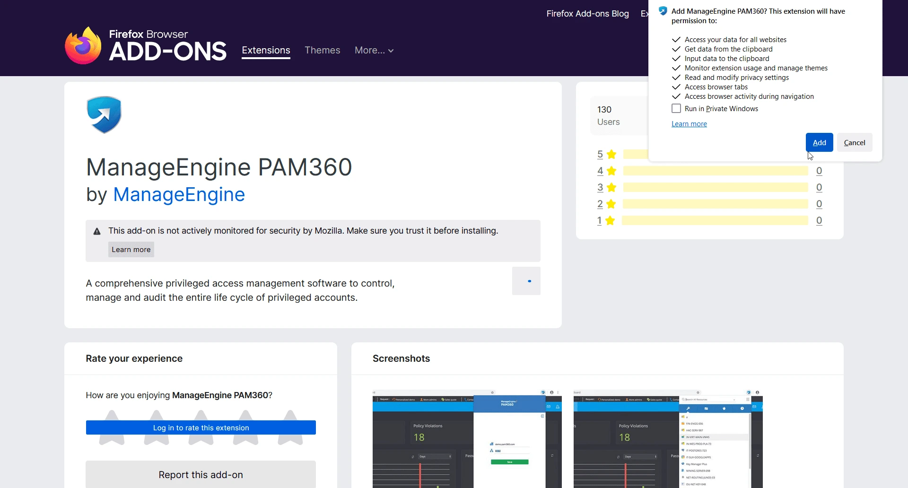
Task: Open the ManageEngine author link
Action: tap(179, 194)
